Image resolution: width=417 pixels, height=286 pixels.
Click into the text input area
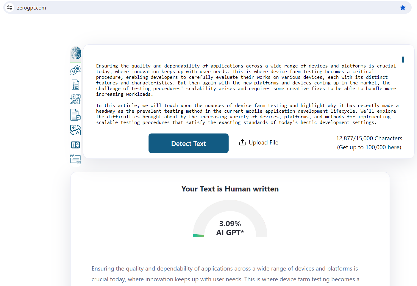click(x=248, y=94)
